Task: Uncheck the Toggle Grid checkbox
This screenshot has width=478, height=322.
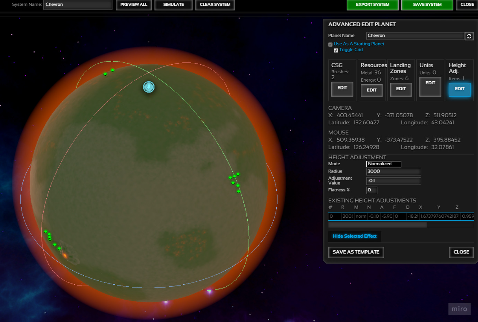Action: point(336,50)
